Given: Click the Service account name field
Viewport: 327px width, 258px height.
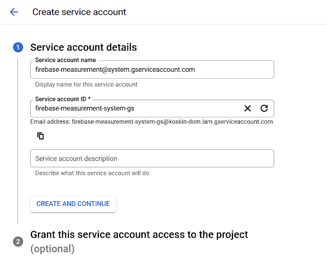Looking at the screenshot, I should [152, 69].
